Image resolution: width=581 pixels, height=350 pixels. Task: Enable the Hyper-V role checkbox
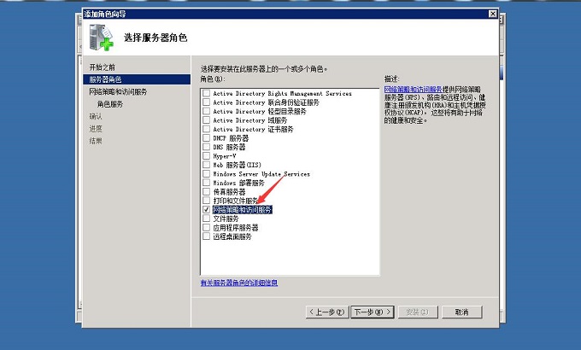tap(206, 156)
